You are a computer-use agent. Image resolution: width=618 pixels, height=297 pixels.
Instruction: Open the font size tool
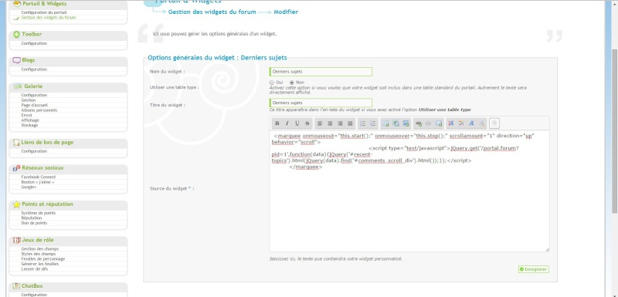[x=451, y=123]
